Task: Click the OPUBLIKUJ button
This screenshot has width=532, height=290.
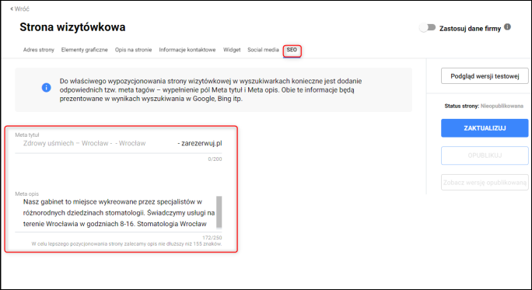Action: point(485,155)
